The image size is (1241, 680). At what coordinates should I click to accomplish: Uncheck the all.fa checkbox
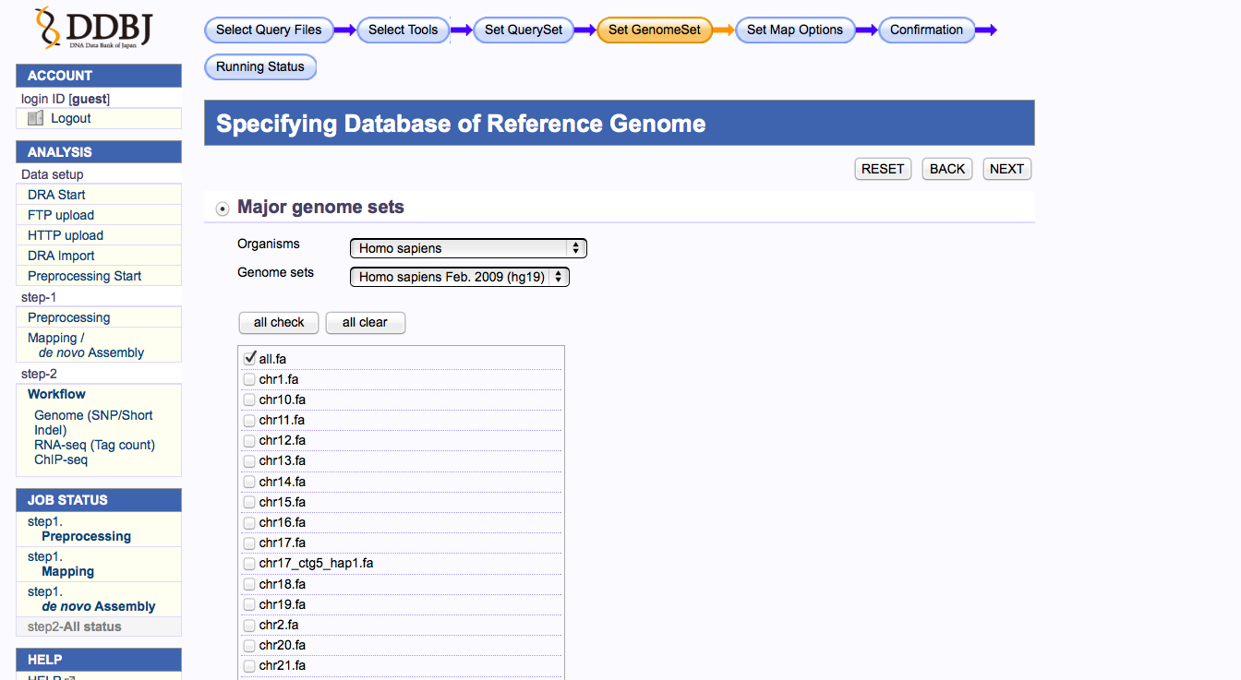[249, 359]
